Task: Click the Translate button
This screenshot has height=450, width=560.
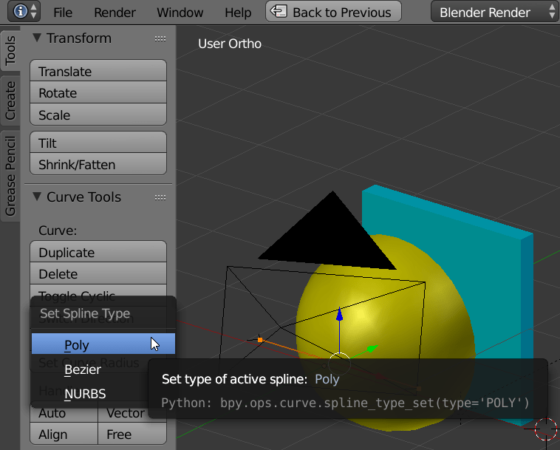Action: 98,71
